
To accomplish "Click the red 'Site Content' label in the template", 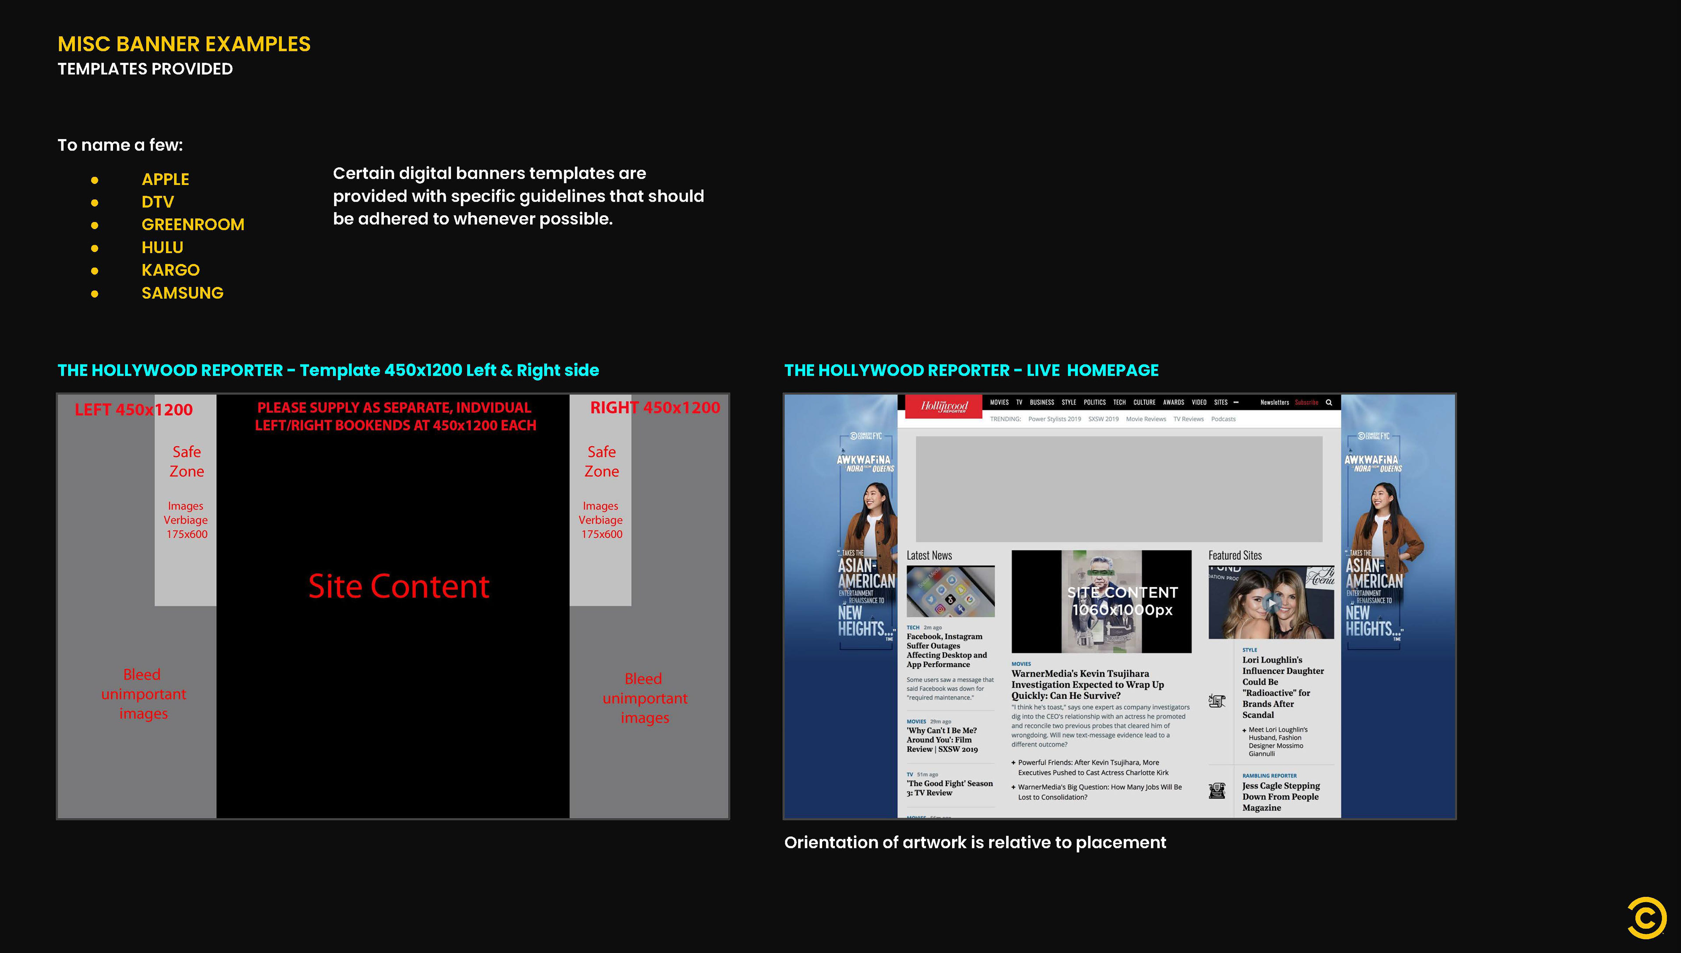I will coord(399,586).
